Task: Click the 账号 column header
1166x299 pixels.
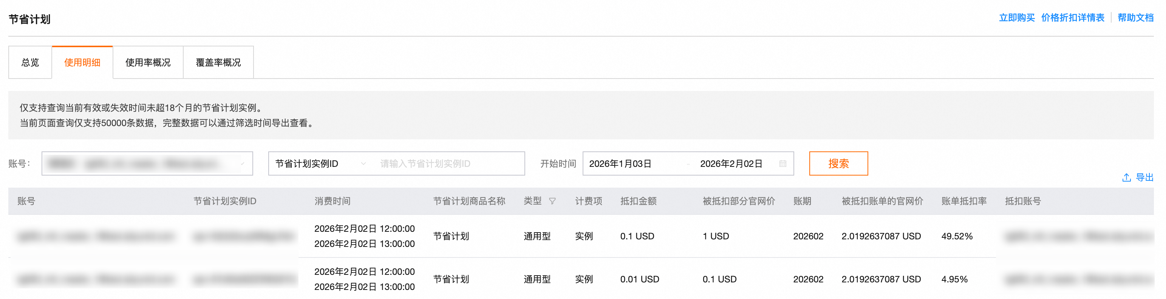Action: 26,201
